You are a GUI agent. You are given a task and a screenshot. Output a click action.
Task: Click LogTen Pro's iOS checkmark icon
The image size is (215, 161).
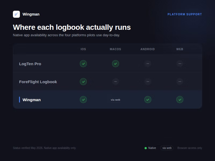[83, 64]
